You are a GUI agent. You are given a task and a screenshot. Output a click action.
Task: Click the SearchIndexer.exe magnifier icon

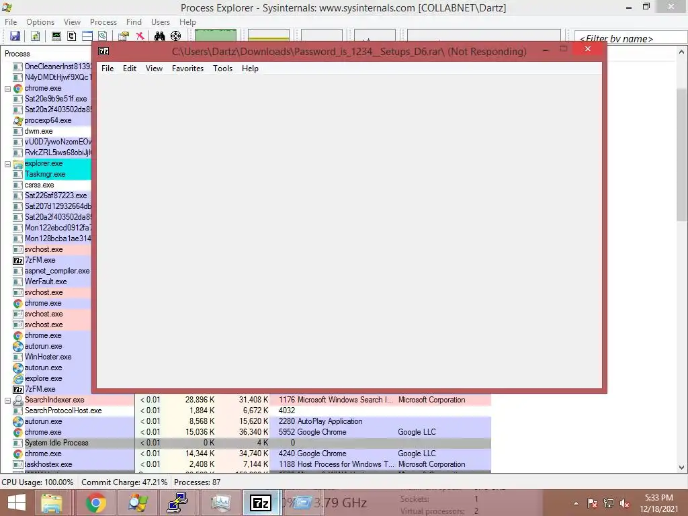point(17,400)
